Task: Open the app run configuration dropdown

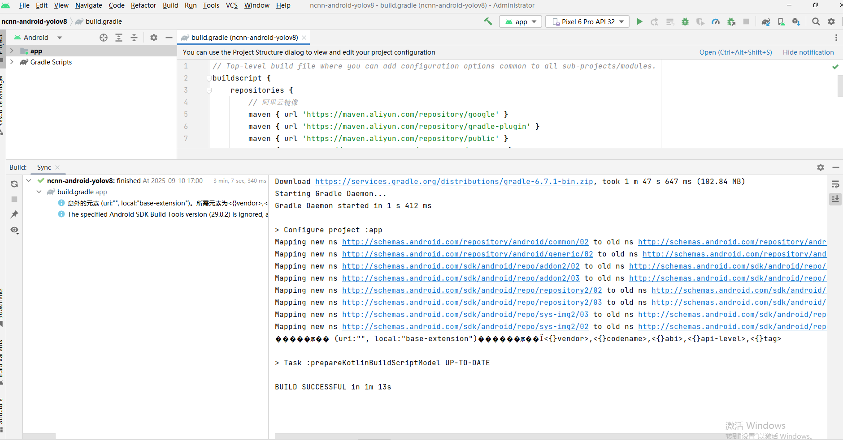Action: point(521,21)
